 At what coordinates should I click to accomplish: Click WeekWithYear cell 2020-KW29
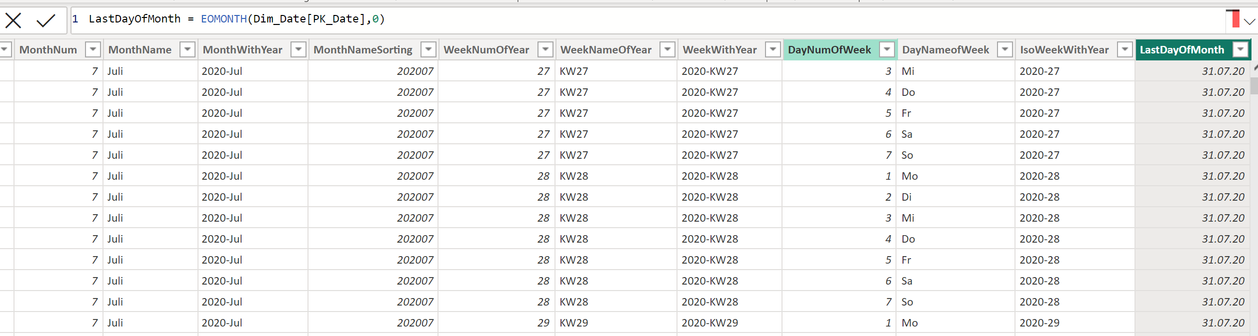coord(729,323)
